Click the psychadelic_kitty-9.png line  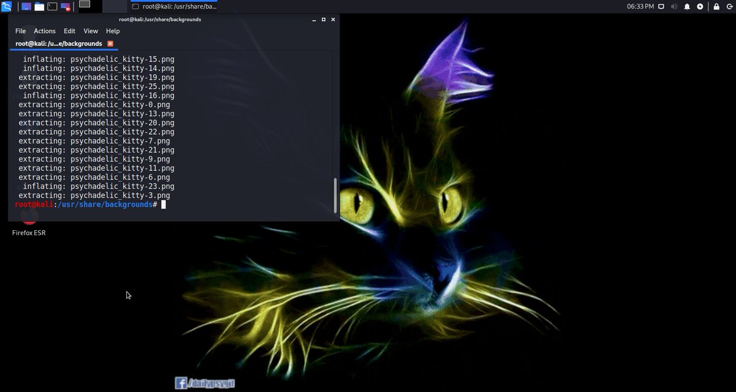tap(94, 159)
